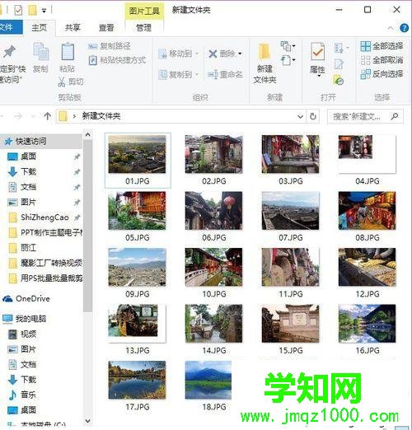The image size is (412, 430).
Task: Click the pin icon beside ShiZhengCao
Action: (77, 217)
